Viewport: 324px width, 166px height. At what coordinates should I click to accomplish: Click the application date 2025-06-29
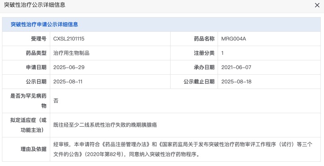[69, 68]
